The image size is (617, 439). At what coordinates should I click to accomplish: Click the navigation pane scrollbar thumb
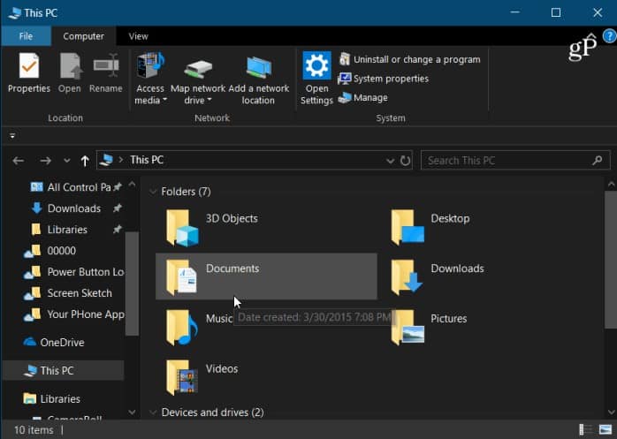[x=133, y=284]
